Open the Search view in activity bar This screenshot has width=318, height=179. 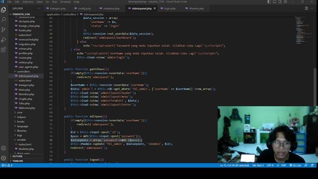[3, 20]
